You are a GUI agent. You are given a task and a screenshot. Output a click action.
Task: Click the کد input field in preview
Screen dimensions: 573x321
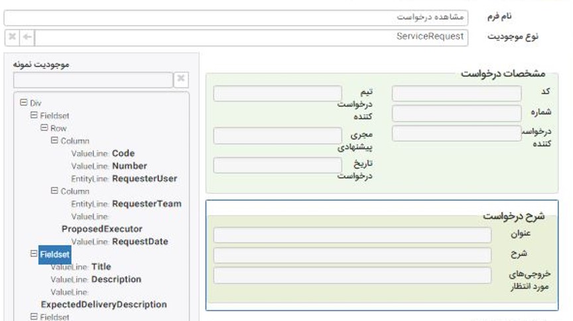click(x=456, y=93)
